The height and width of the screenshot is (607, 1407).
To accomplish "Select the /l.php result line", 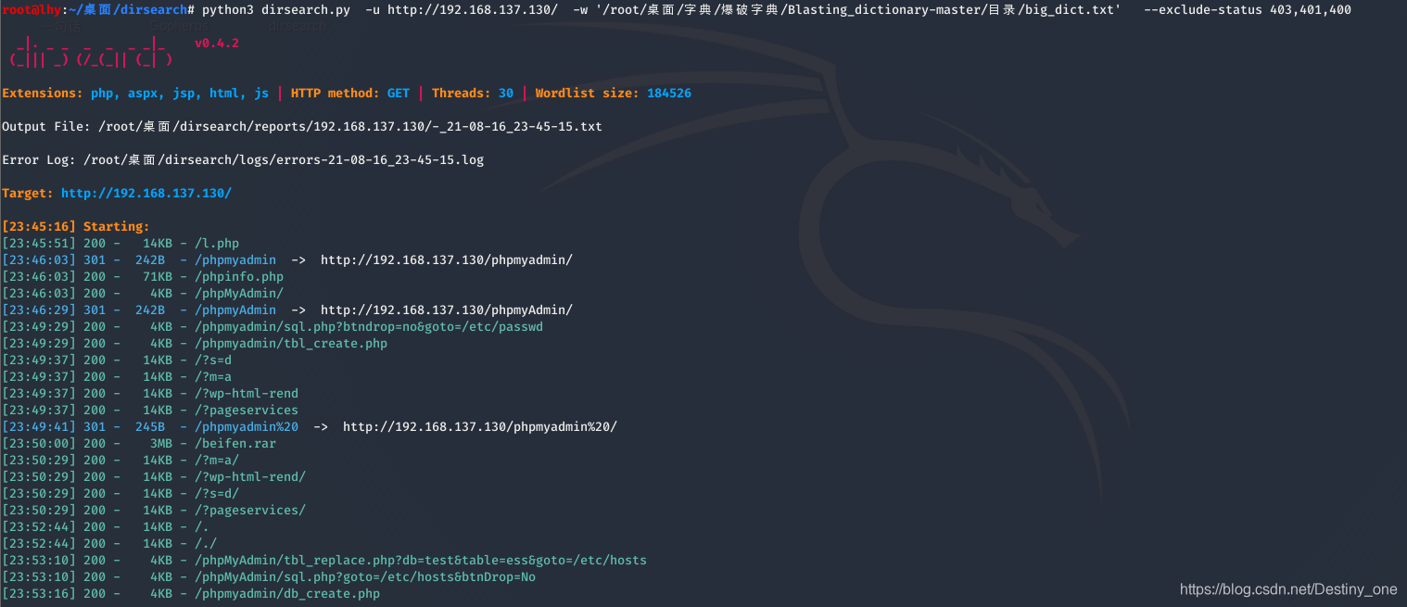I will [x=120, y=243].
